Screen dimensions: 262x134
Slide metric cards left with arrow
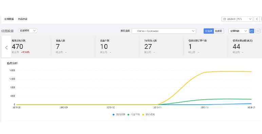[6, 48]
